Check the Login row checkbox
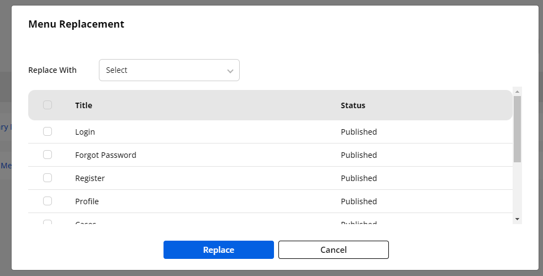This screenshot has height=276, width=543. click(48, 131)
